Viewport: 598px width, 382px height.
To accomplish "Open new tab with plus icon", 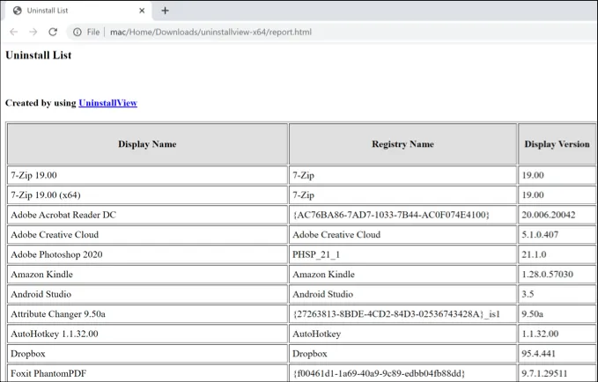I will pos(165,11).
